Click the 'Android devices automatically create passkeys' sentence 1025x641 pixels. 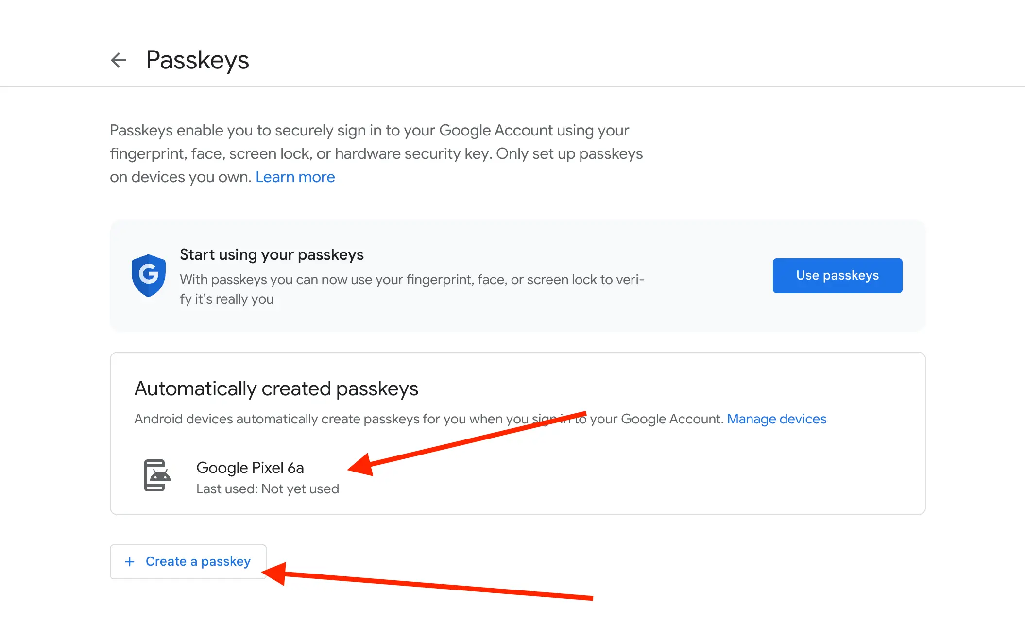click(429, 419)
